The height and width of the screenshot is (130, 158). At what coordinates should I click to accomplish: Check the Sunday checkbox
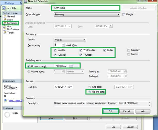click(x=129, y=54)
